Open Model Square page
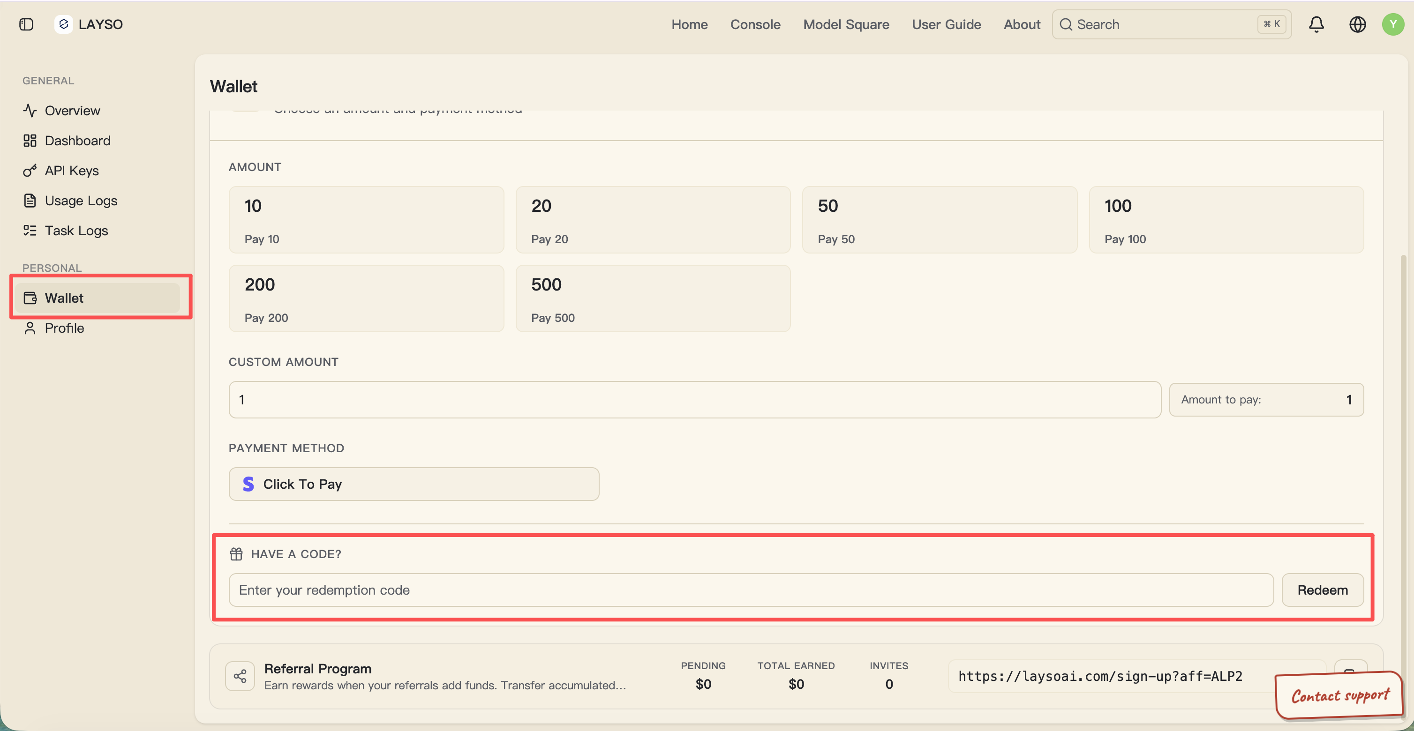1414x731 pixels. click(846, 24)
